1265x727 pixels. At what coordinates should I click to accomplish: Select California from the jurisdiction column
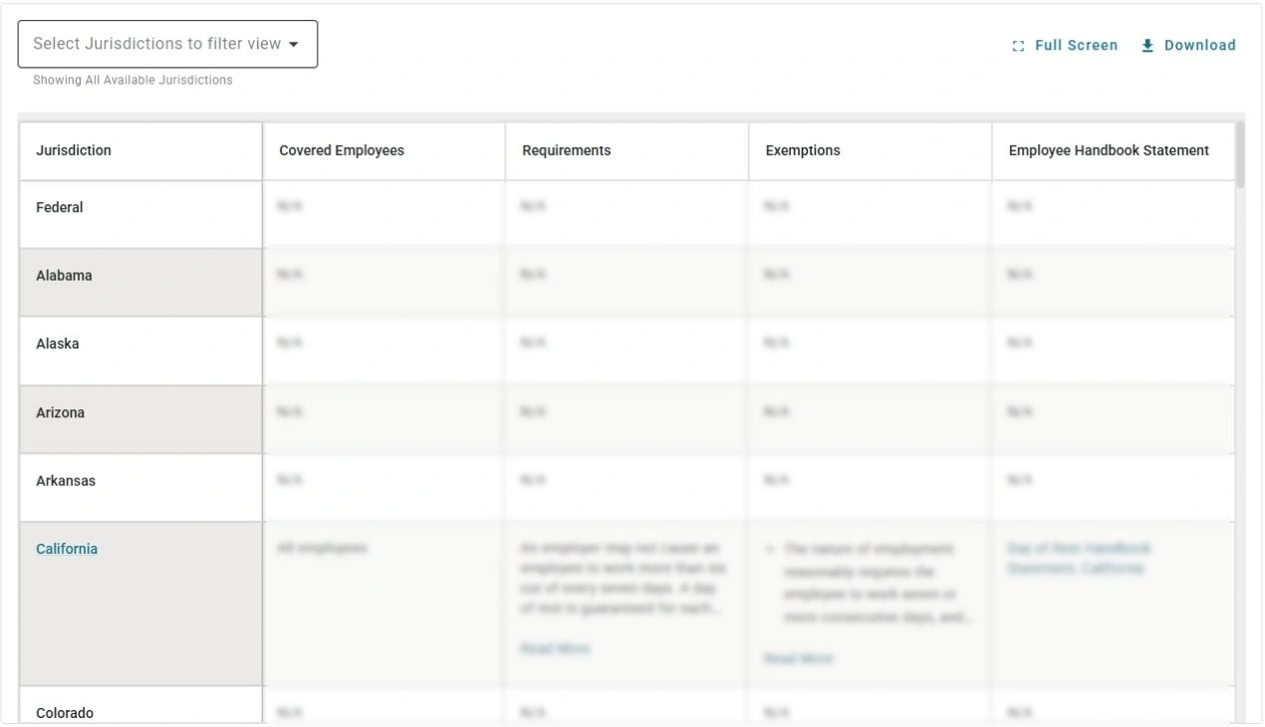click(66, 548)
